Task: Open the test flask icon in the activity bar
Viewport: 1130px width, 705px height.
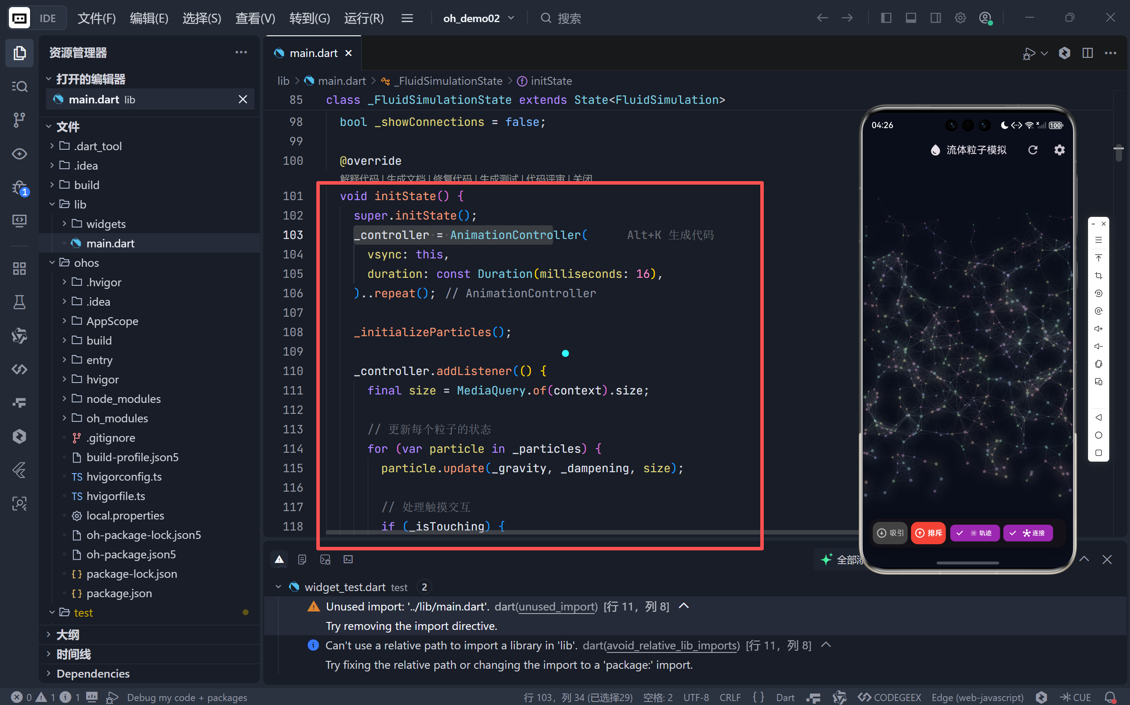Action: [19, 302]
